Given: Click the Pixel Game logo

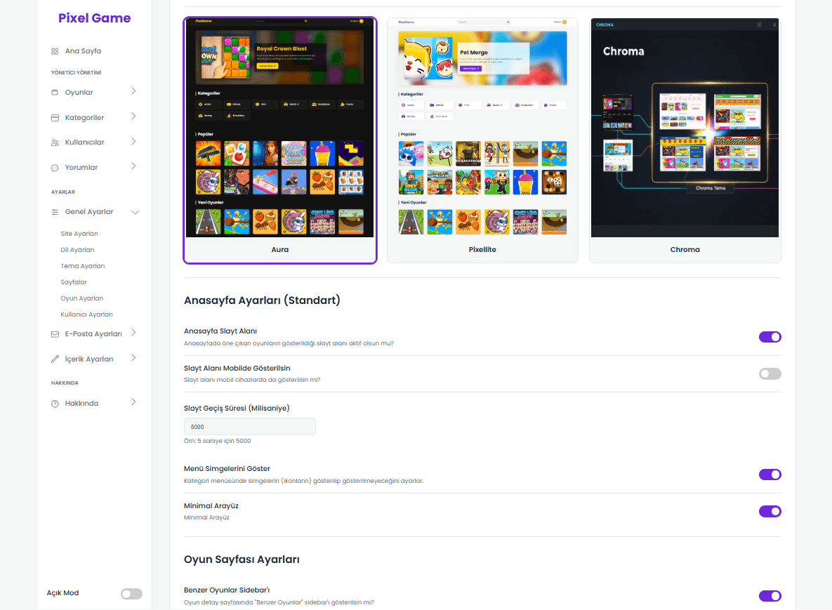Looking at the screenshot, I should 95,18.
